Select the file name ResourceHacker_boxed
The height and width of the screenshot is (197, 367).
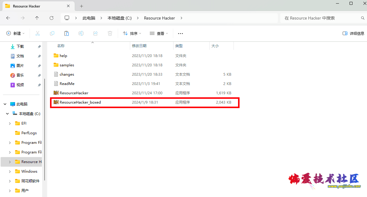tap(80, 102)
